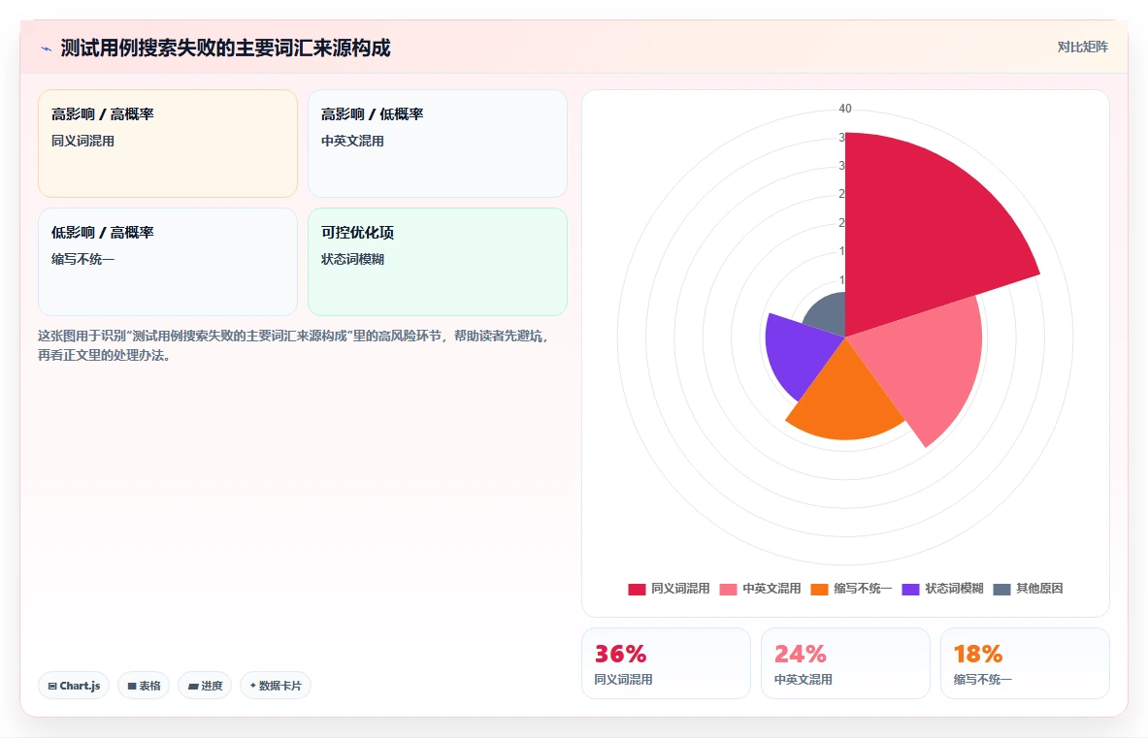Click the Chart.js tag chip
The height and width of the screenshot is (738, 1148).
pyautogui.click(x=74, y=686)
